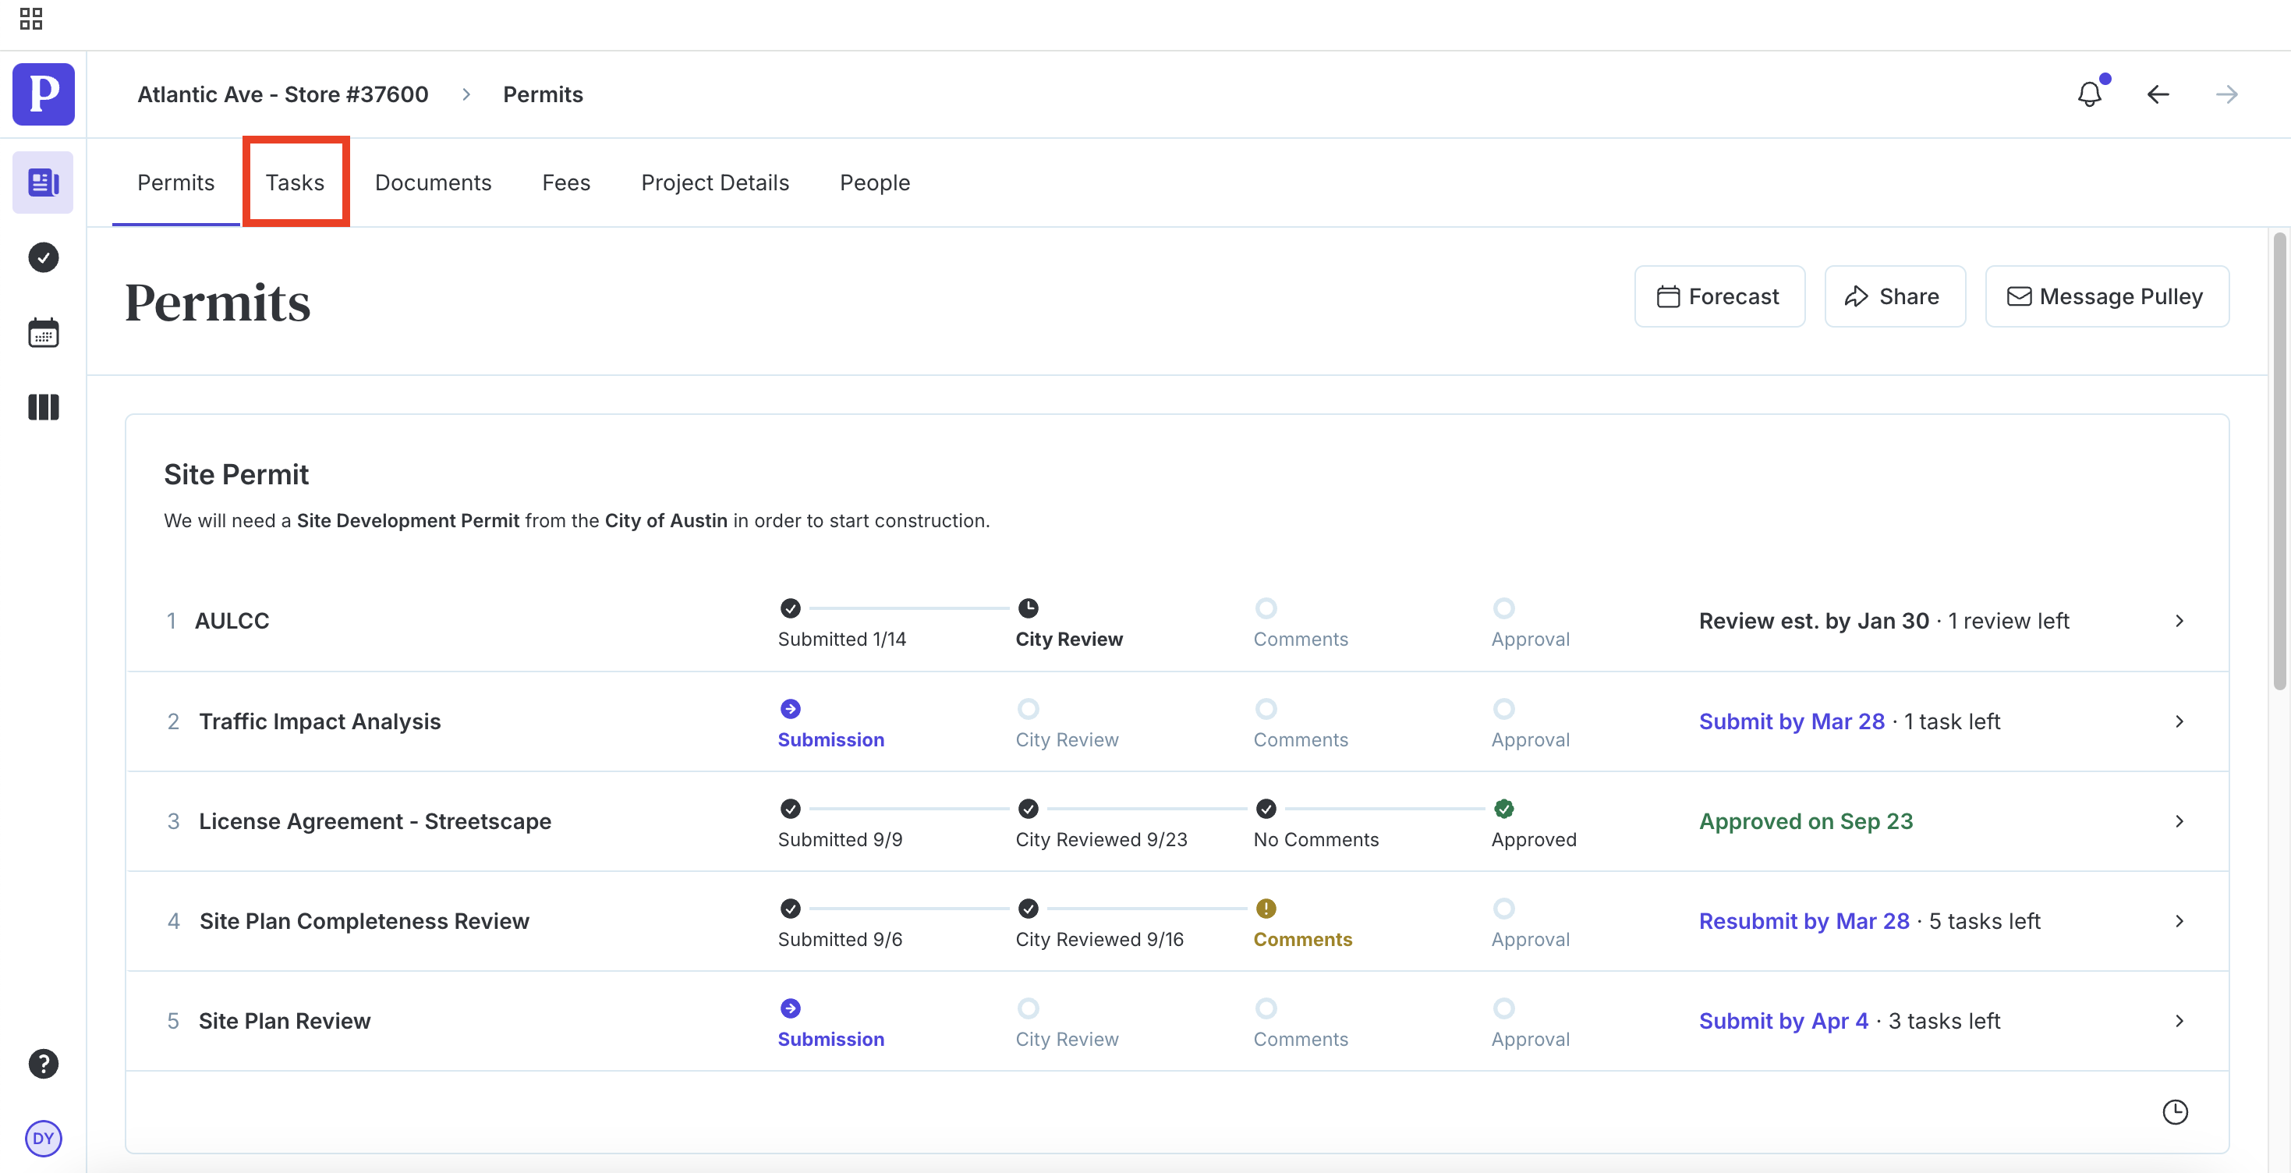Click the Forecast button
The width and height of the screenshot is (2291, 1173).
pyautogui.click(x=1719, y=296)
